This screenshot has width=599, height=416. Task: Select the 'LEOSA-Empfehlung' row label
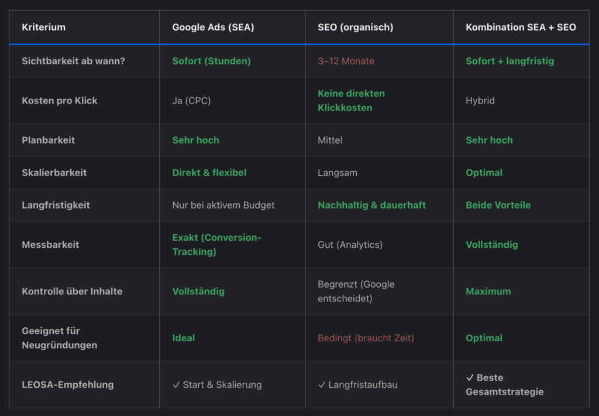click(68, 384)
